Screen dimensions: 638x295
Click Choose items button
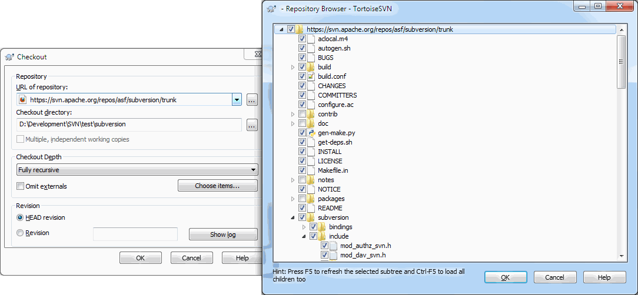click(218, 186)
